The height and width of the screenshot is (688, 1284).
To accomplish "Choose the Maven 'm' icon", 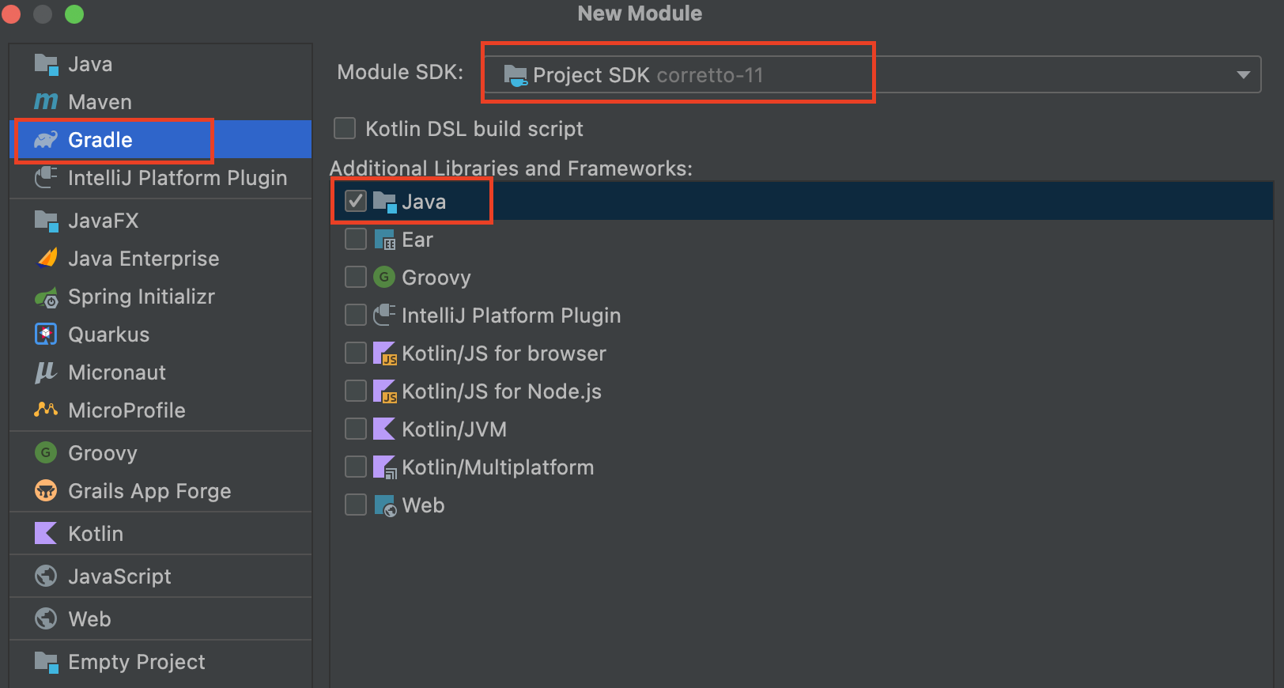I will pyautogui.click(x=46, y=102).
